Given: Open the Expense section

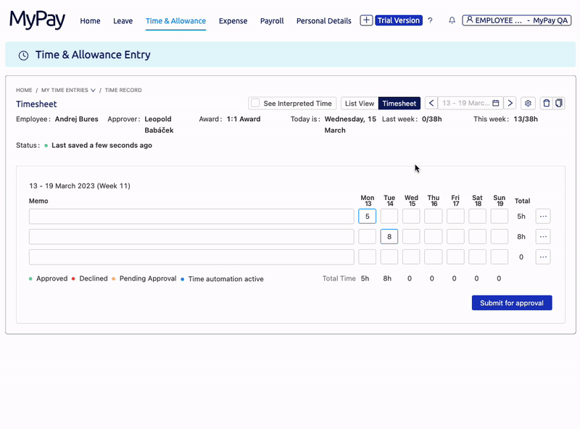Looking at the screenshot, I should 233,21.
